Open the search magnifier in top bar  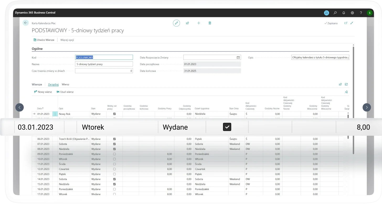click(x=335, y=13)
